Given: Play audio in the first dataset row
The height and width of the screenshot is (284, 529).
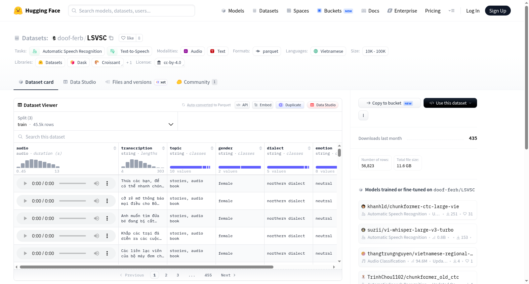Looking at the screenshot, I should (x=25, y=183).
